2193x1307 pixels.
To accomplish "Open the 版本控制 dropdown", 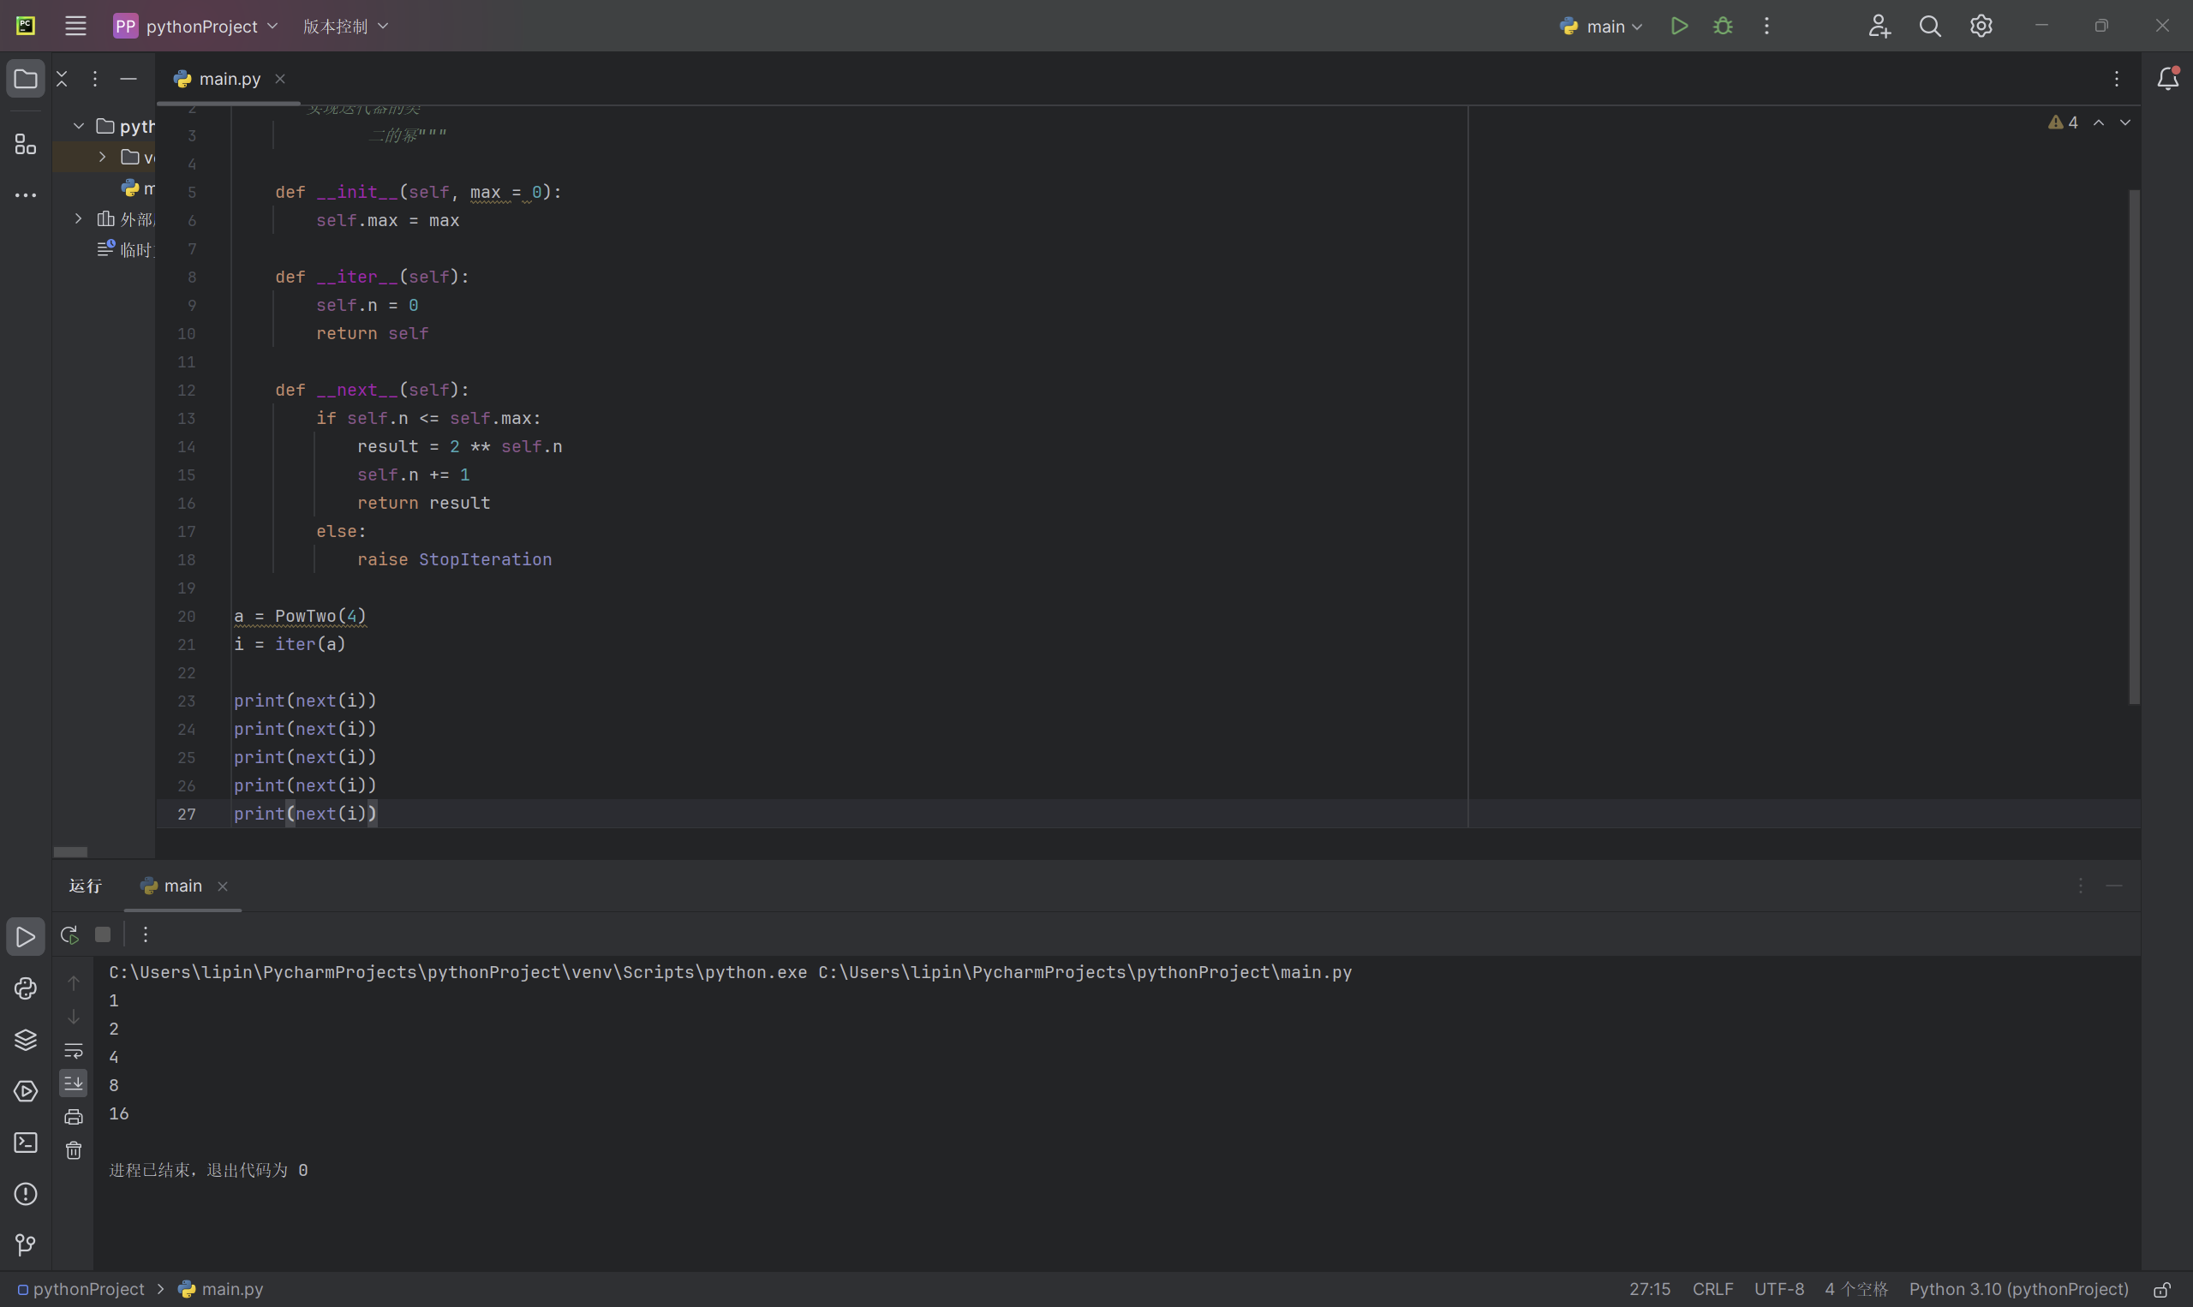I will coord(345,27).
